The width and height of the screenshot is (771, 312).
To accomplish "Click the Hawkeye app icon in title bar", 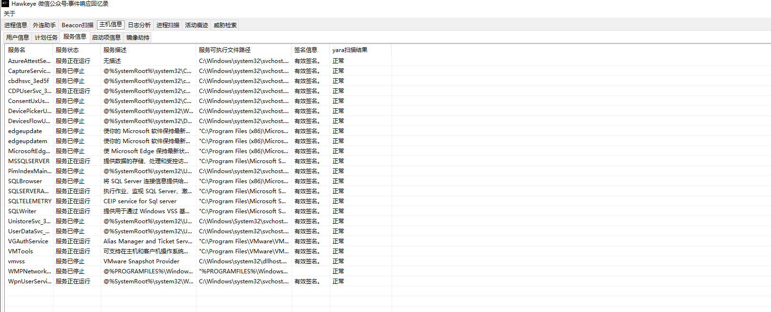I will point(5,3).
